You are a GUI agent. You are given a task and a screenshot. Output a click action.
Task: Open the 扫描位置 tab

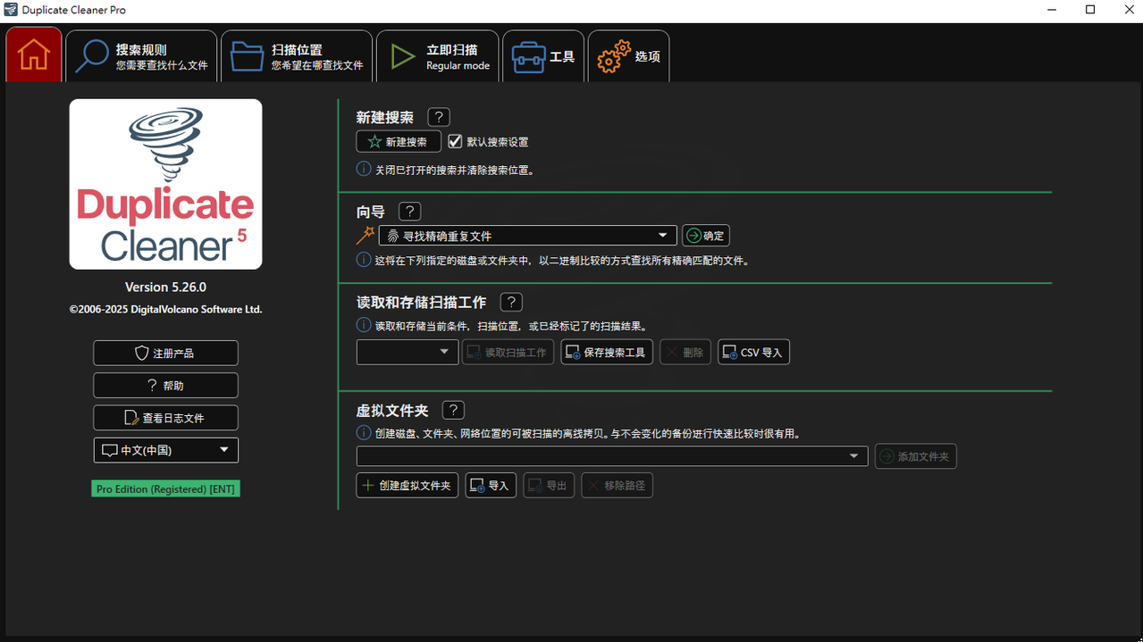(x=297, y=56)
